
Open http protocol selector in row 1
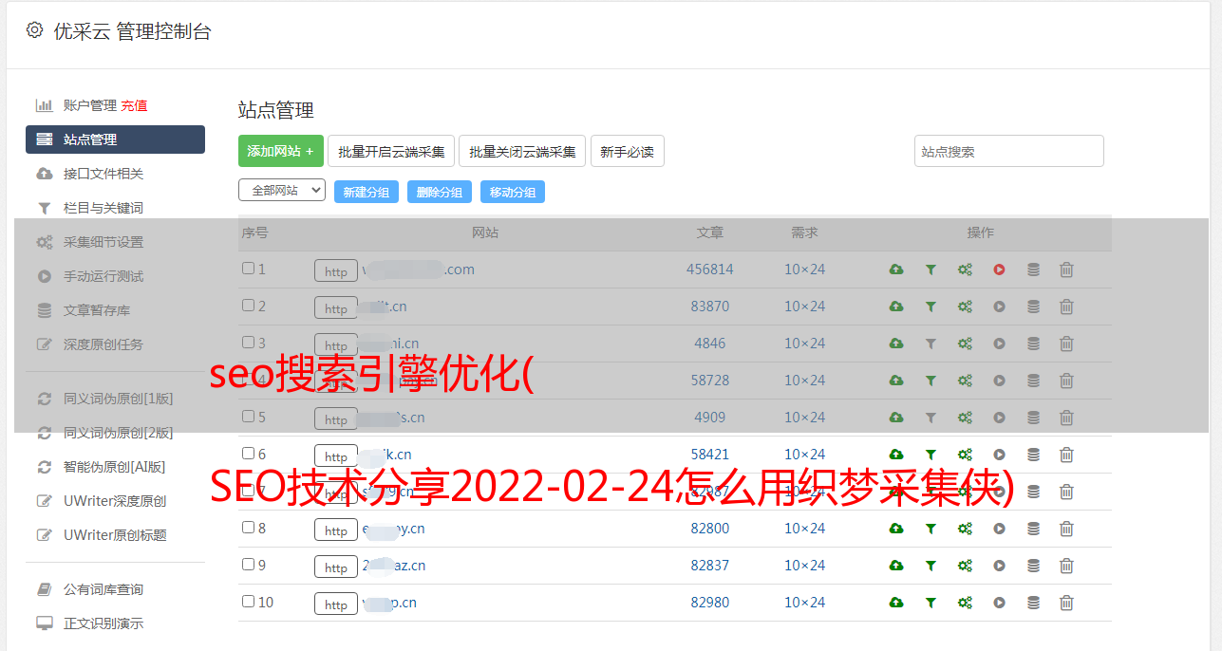click(336, 270)
